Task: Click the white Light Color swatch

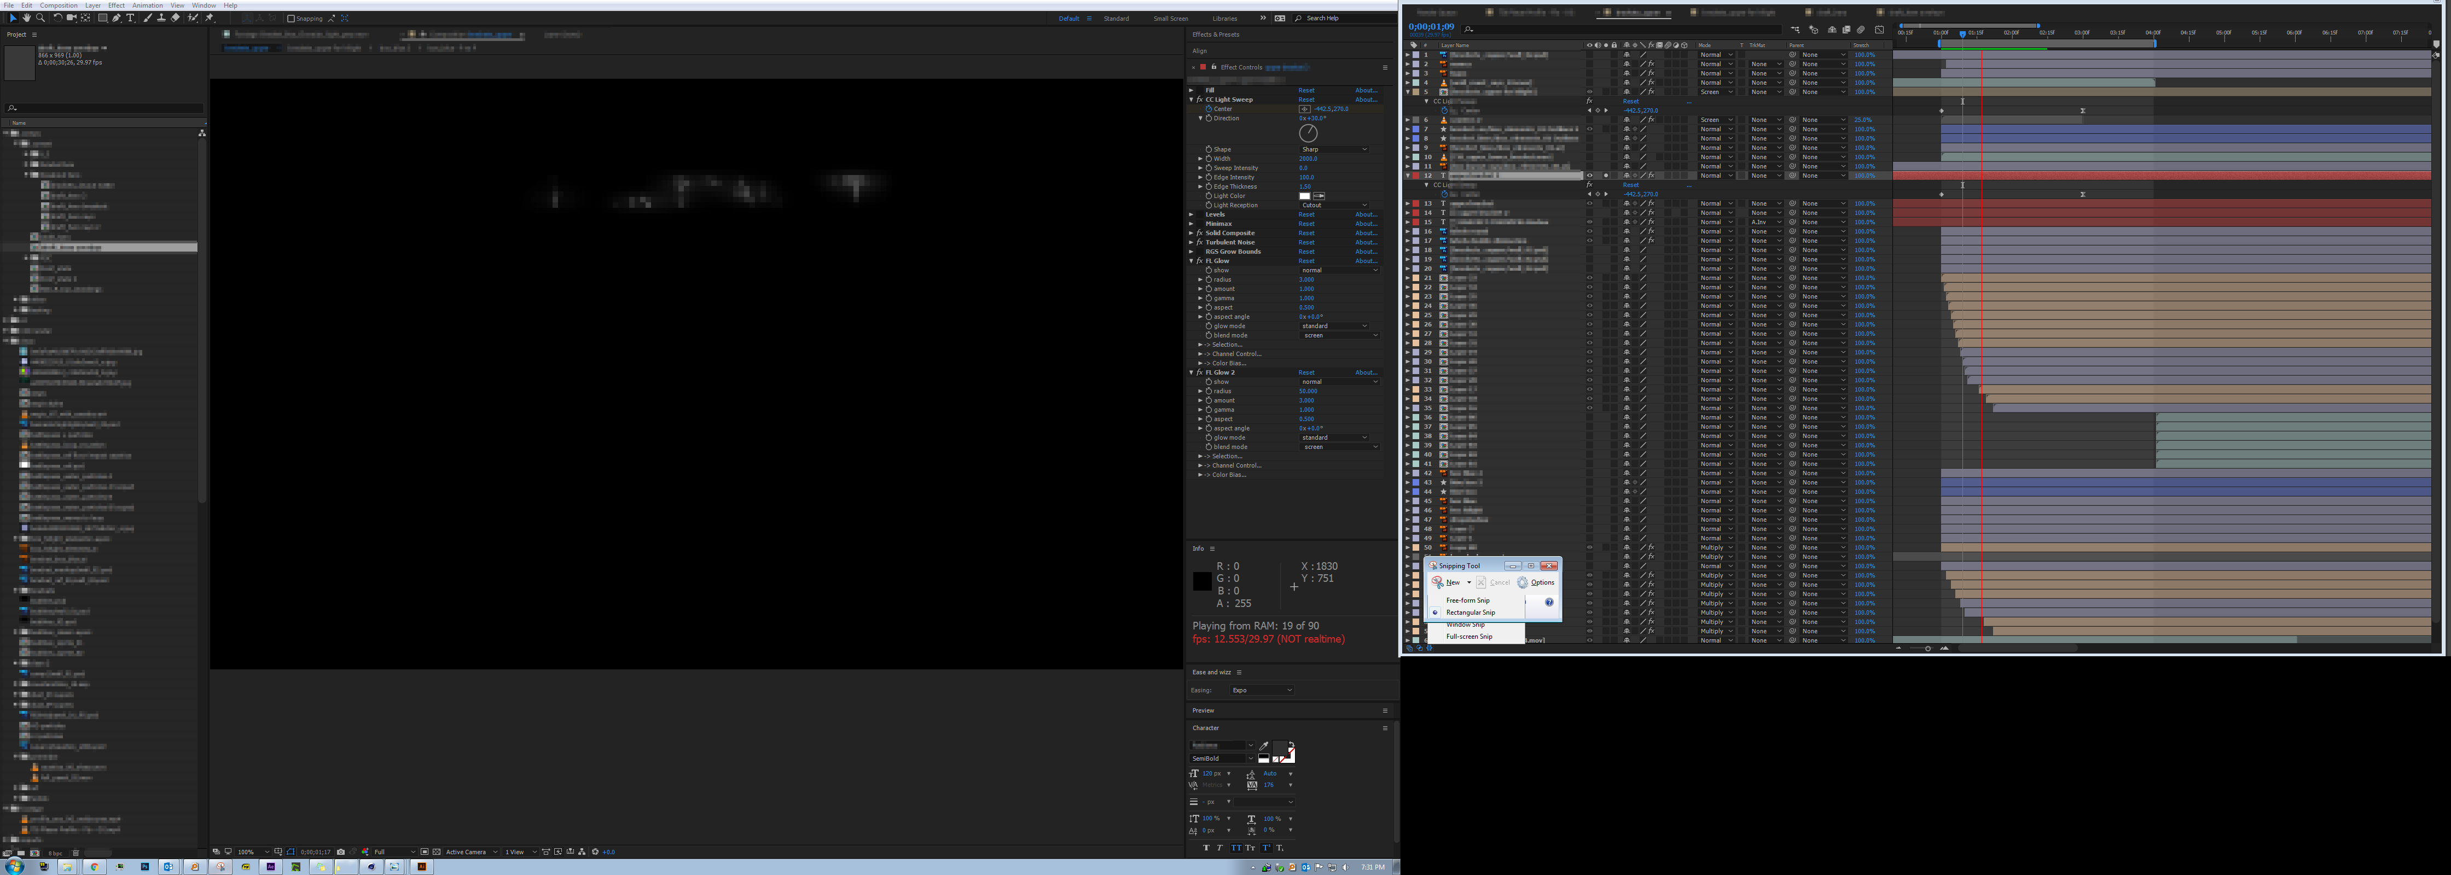Action: [1305, 196]
